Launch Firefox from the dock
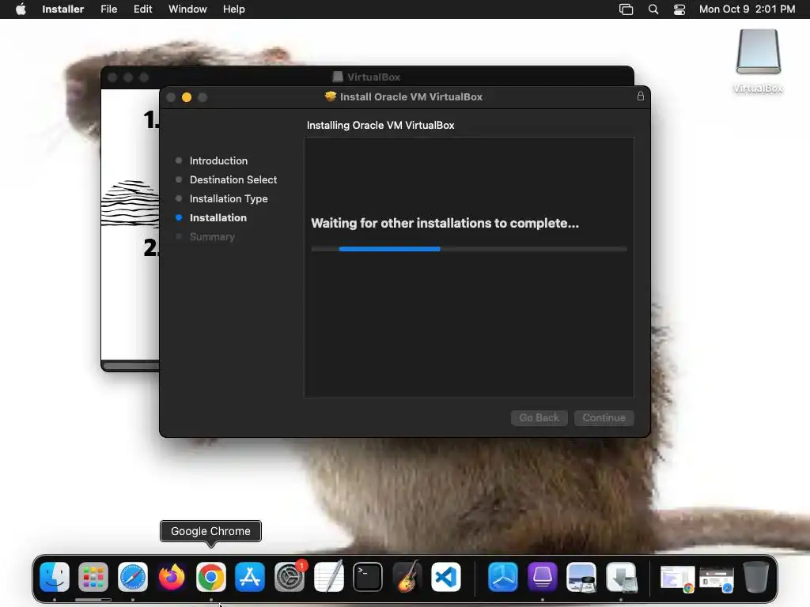The height and width of the screenshot is (607, 810). point(172,577)
